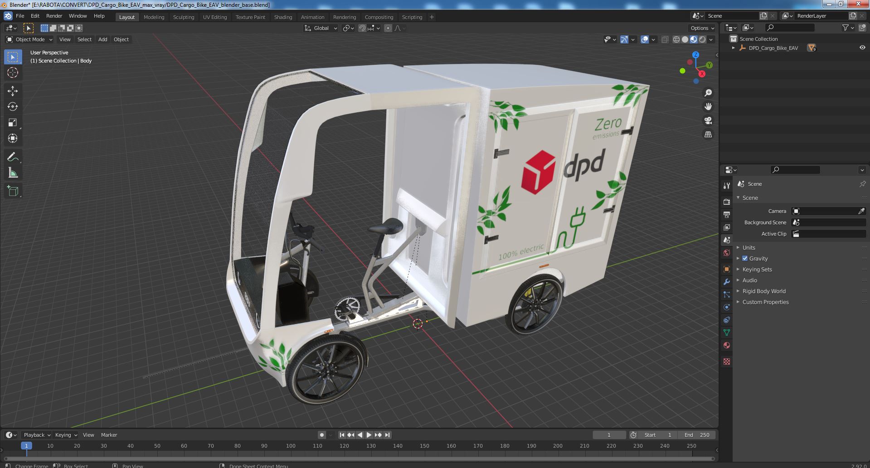The height and width of the screenshot is (468, 870).
Task: Open the Modifiers properties tab
Action: tap(727, 282)
